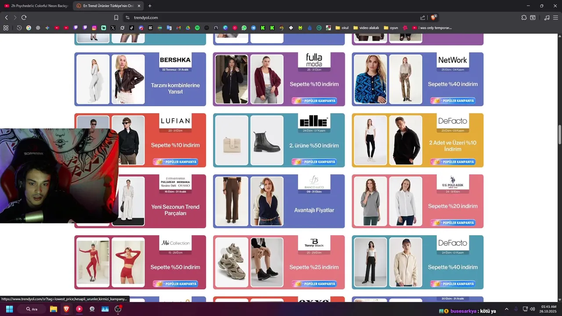Viewport: 562px width, 316px height.
Task: Click 'Popüler Kampanya' badge on Tonny Black card
Action: click(x=314, y=284)
